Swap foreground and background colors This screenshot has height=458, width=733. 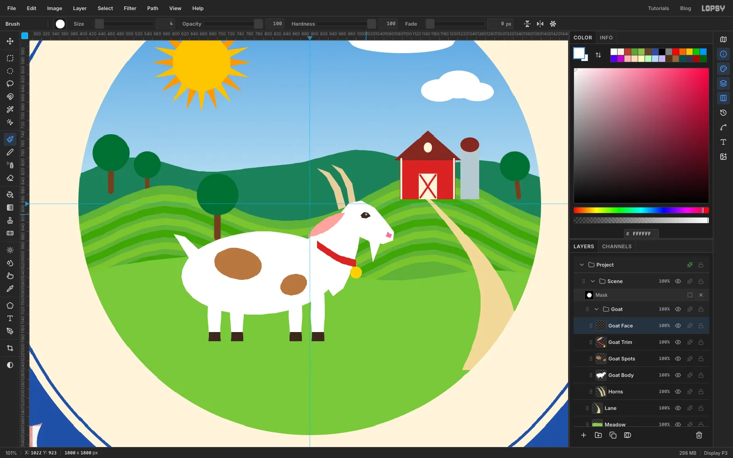[598, 55]
